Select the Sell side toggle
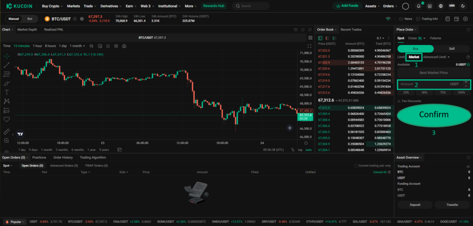473x226 pixels. point(452,48)
